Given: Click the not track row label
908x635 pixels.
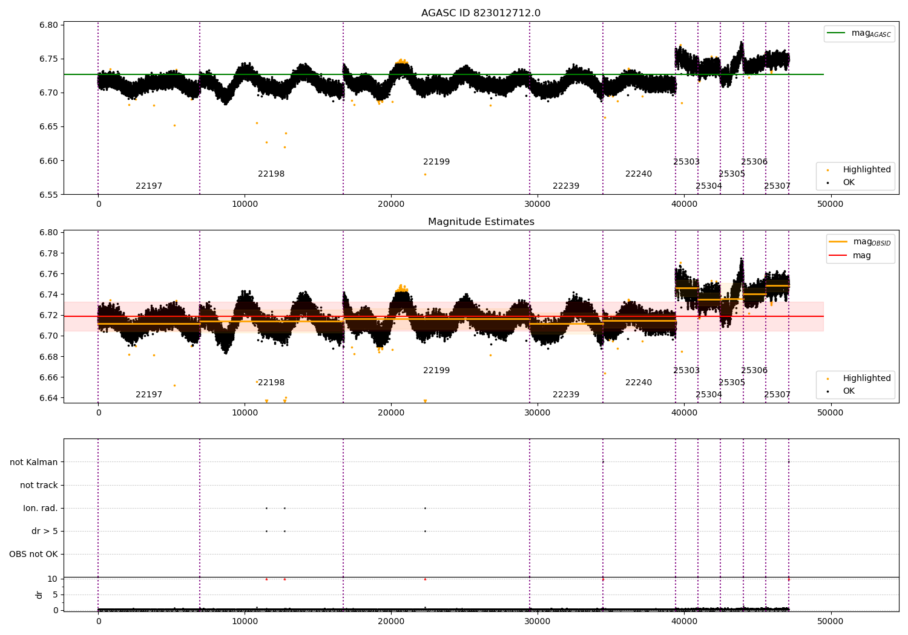Looking at the screenshot, I should tap(39, 485).
